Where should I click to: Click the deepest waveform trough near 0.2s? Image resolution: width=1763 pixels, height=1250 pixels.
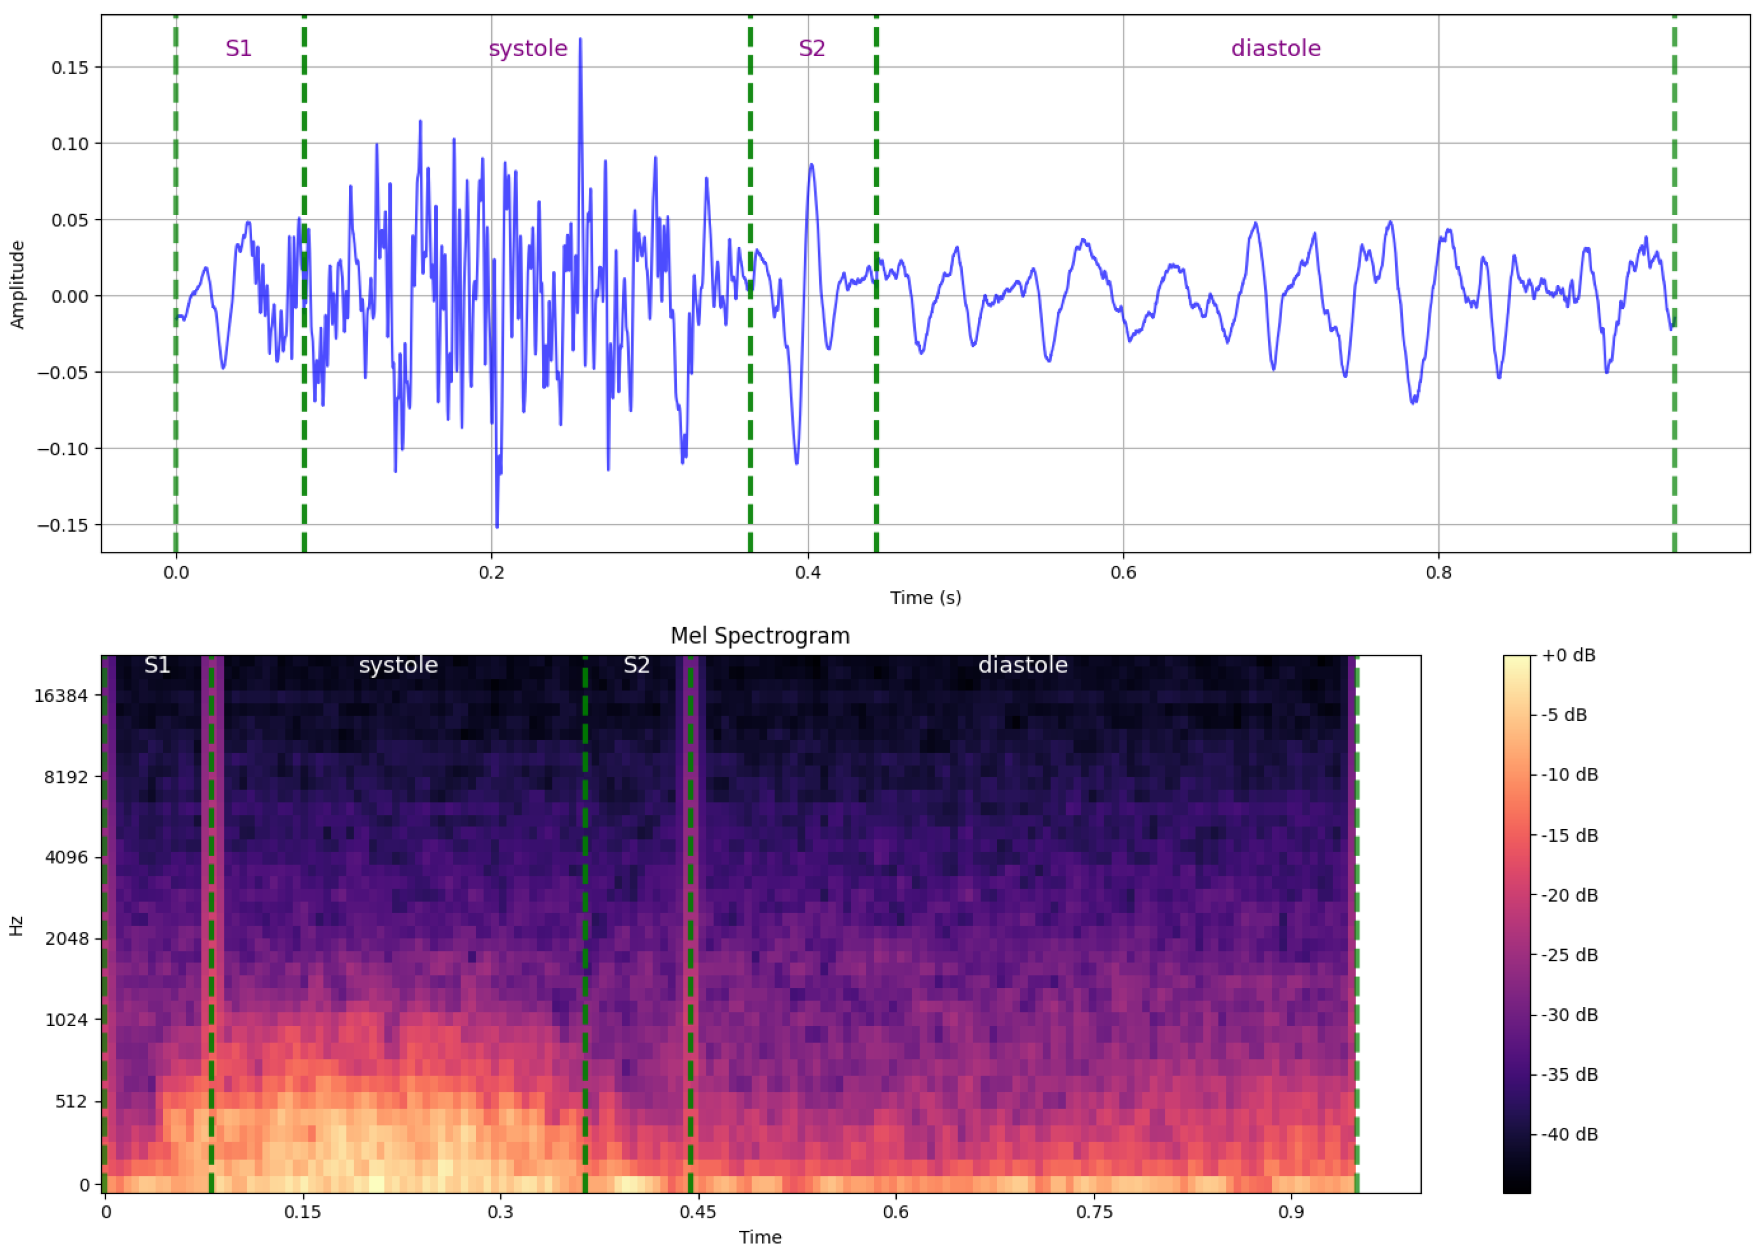tap(496, 526)
